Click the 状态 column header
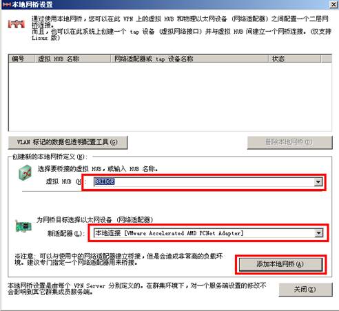Image resolution: width=339 pixels, height=311 pixels. coord(295,59)
